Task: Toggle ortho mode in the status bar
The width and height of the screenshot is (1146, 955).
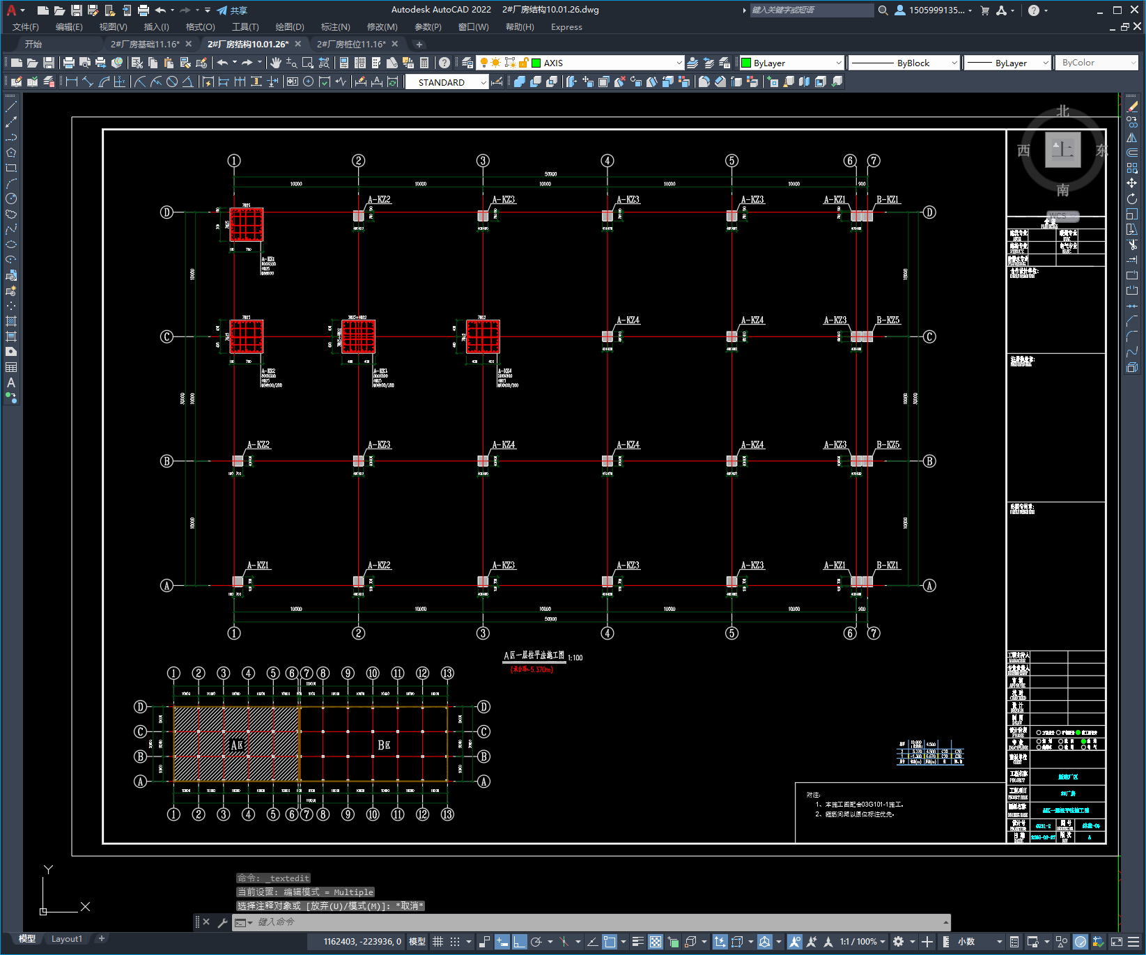Action: pyautogui.click(x=519, y=942)
